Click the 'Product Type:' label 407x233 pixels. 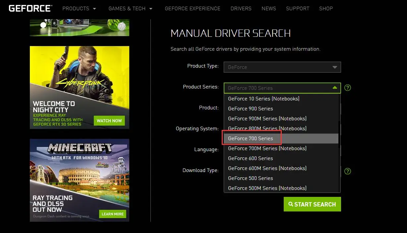click(x=203, y=66)
